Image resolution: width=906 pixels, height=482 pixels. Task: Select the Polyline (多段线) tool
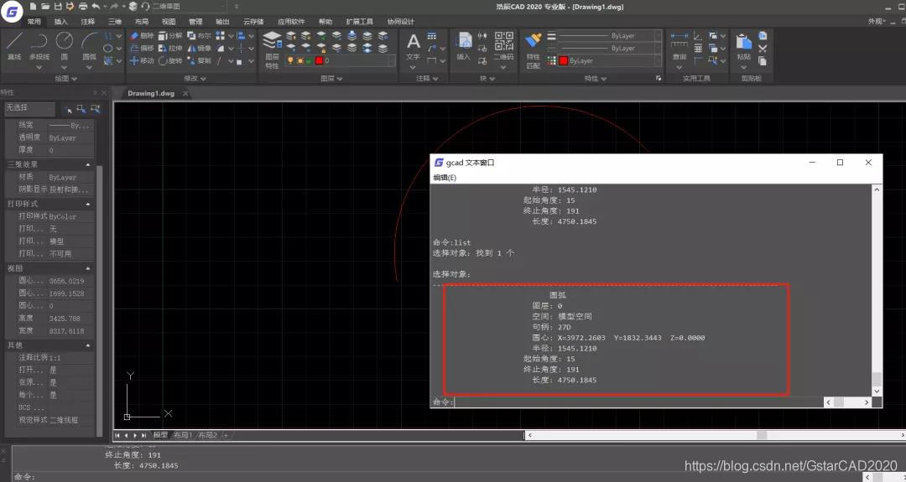(39, 45)
